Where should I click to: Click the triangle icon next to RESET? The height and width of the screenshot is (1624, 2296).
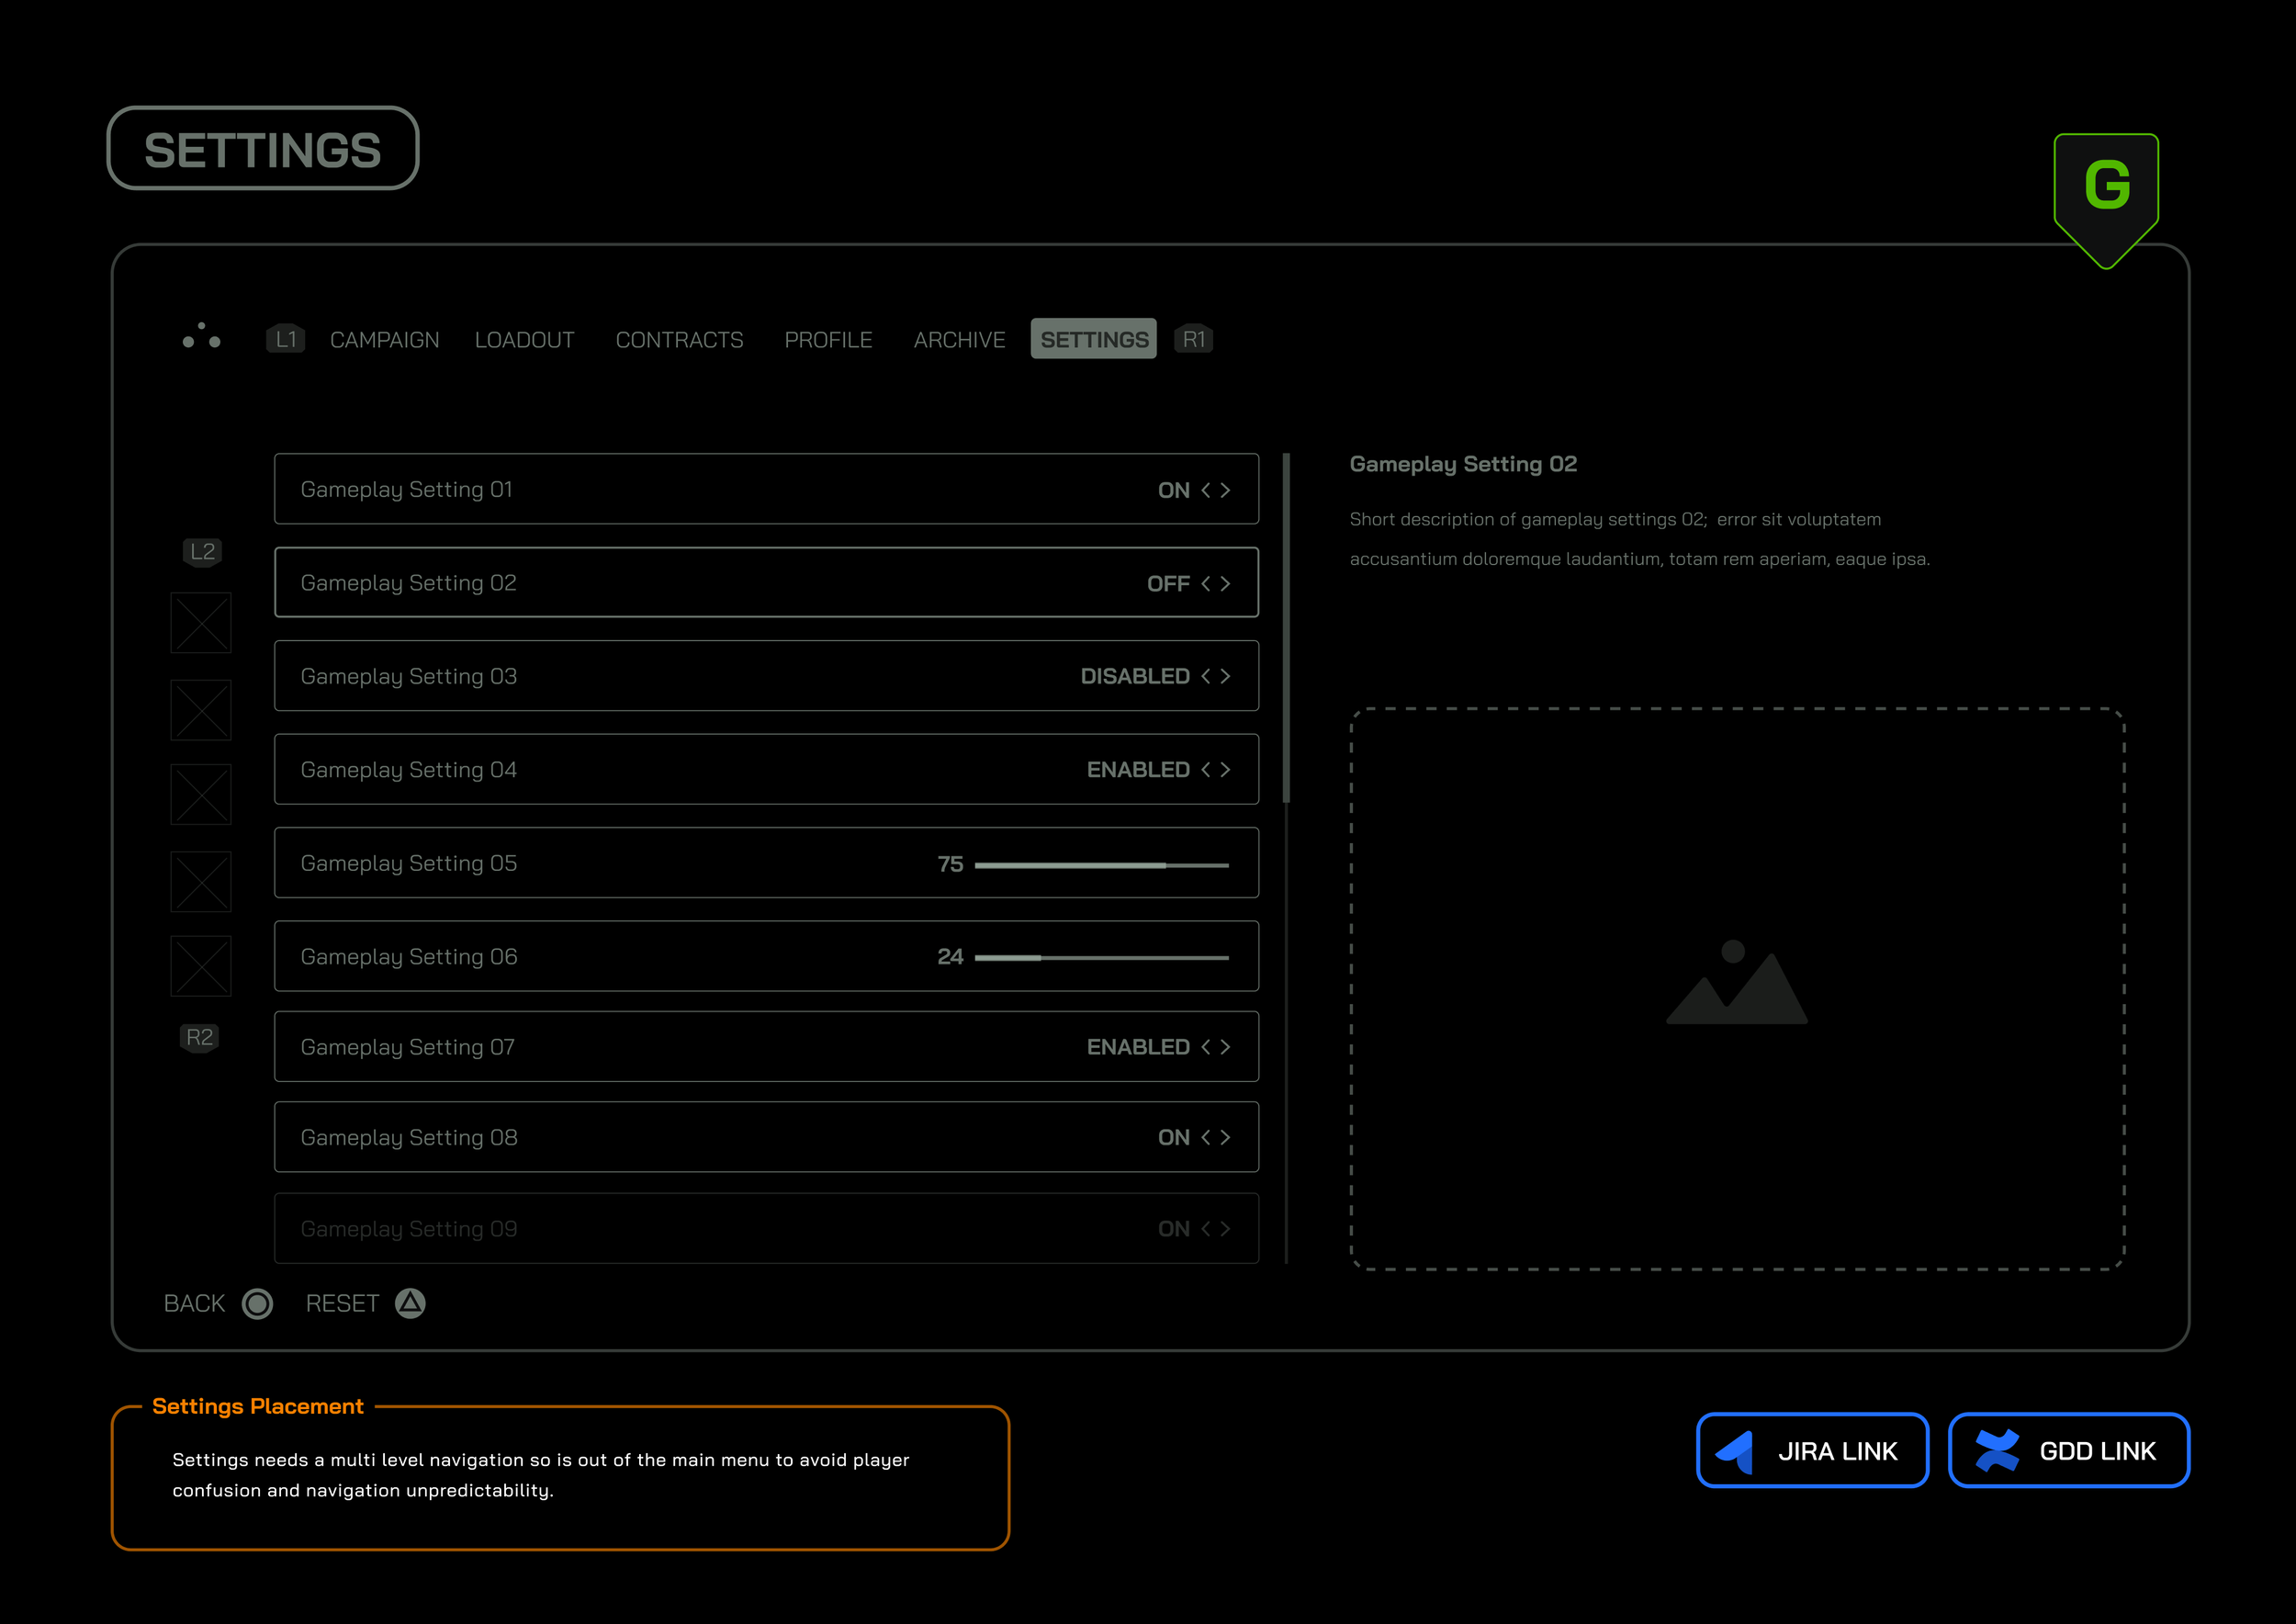coord(410,1303)
